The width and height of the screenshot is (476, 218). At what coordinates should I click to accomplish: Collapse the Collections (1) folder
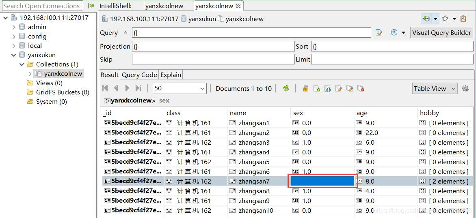point(22,64)
